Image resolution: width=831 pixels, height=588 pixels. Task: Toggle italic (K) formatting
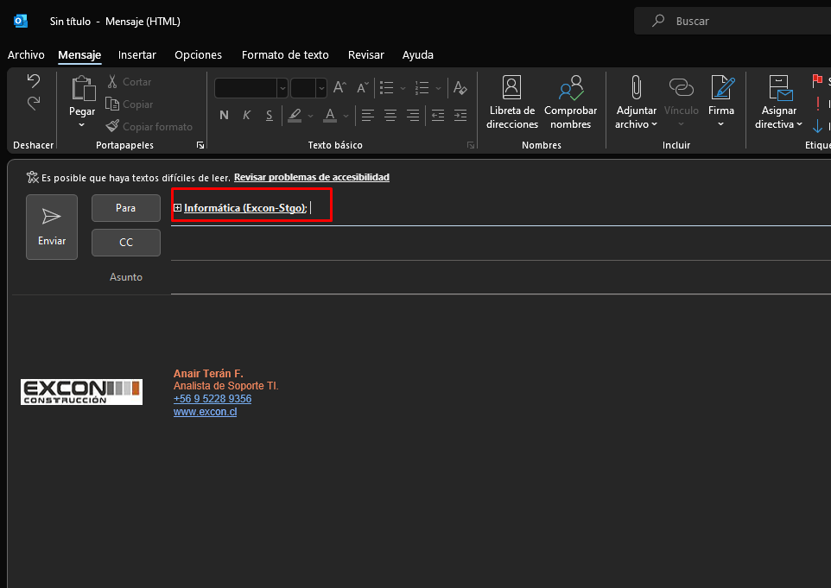[x=246, y=115]
